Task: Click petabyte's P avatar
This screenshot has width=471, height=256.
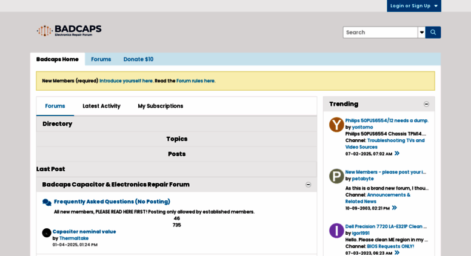Action: pyautogui.click(x=336, y=176)
